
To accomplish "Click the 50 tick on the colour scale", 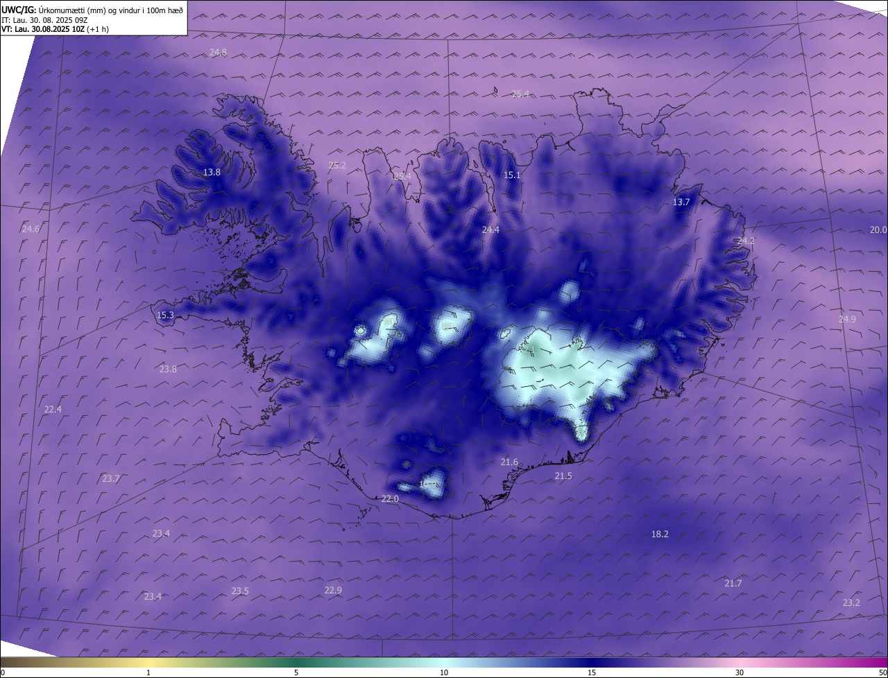I will 882,672.
